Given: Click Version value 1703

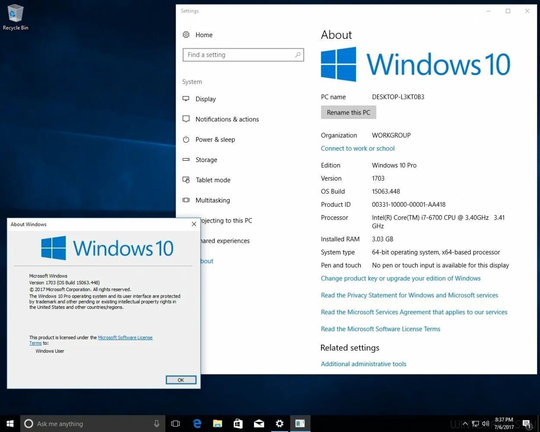Looking at the screenshot, I should (x=378, y=178).
